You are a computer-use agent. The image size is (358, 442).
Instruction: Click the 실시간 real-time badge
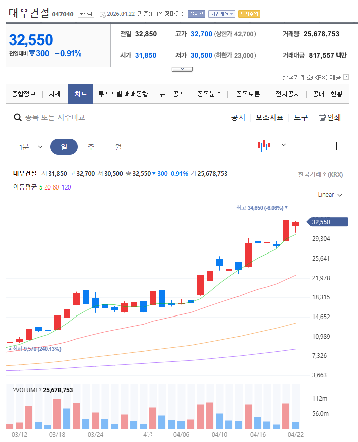[x=196, y=14]
